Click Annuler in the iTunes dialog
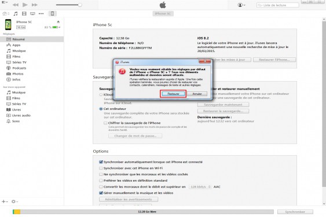Screen dimensions: 326x217 pos(197,94)
